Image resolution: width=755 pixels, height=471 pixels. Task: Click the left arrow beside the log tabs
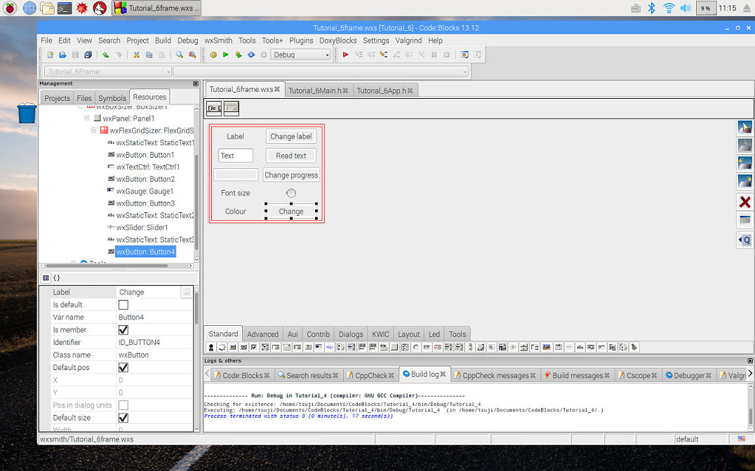click(207, 374)
